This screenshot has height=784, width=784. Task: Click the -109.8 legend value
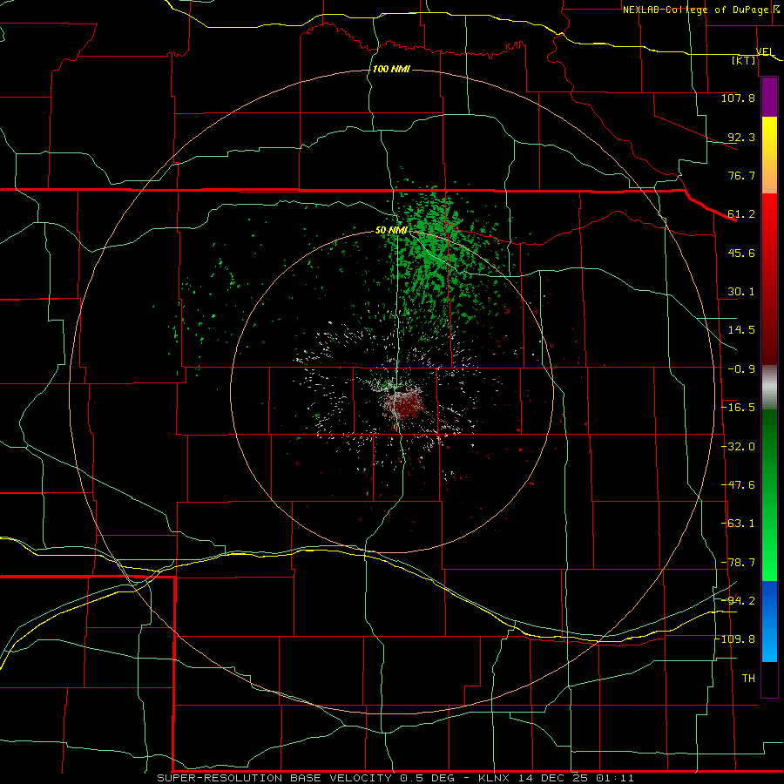(735, 639)
